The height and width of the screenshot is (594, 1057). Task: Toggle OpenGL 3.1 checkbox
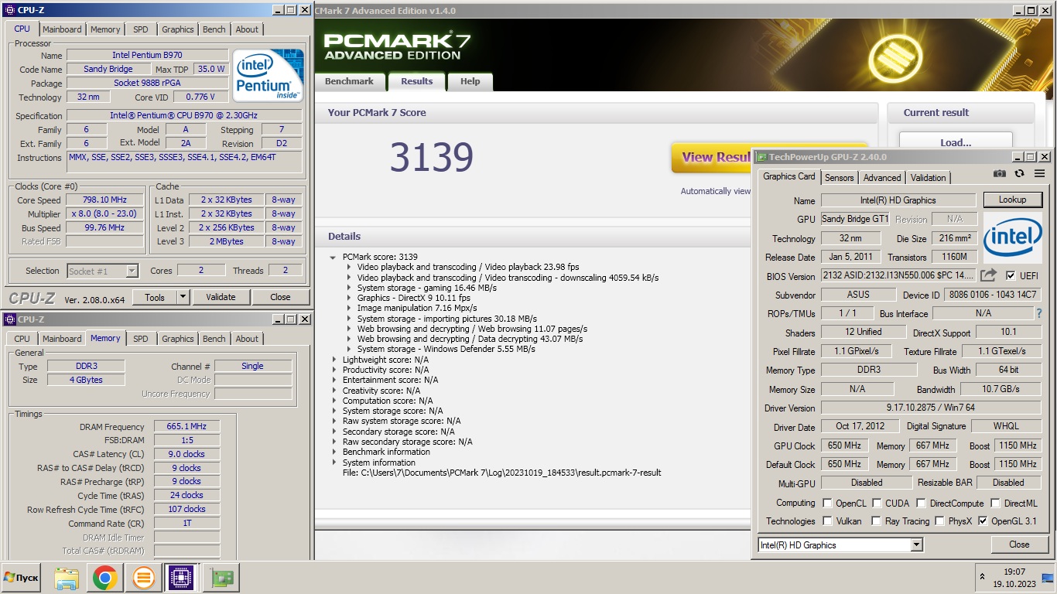pos(983,521)
